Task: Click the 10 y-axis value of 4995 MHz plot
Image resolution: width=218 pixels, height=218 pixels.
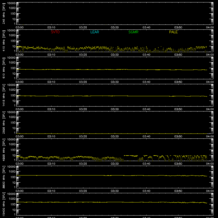Action: (14, 155)
